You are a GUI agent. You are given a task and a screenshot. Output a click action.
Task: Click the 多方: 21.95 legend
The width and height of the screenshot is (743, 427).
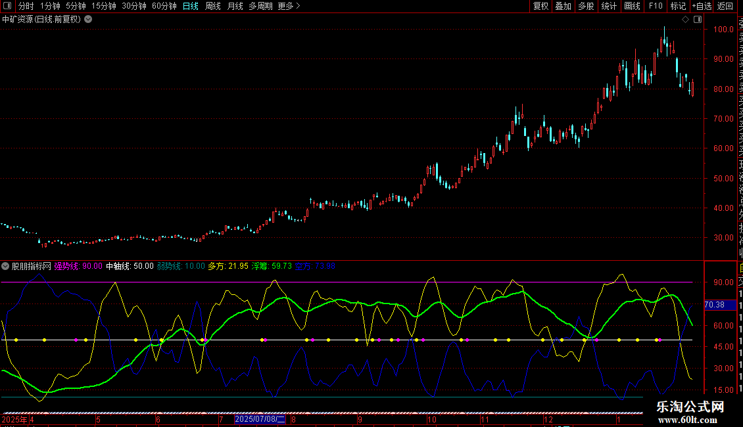[x=228, y=266]
